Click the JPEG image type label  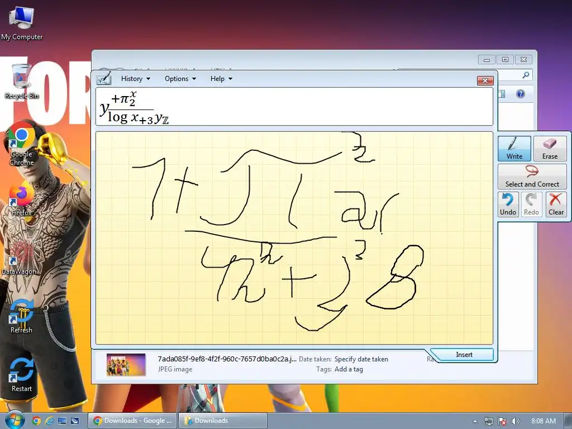[175, 369]
